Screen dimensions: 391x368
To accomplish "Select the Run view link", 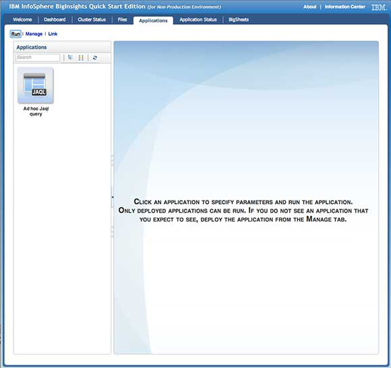I will pos(16,34).
